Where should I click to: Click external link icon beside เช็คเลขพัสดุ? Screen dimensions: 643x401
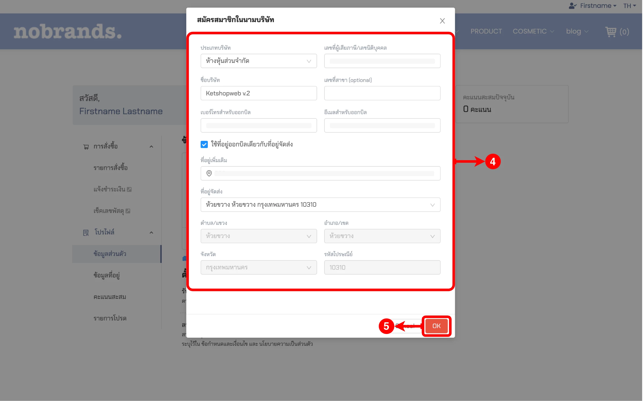(x=128, y=211)
